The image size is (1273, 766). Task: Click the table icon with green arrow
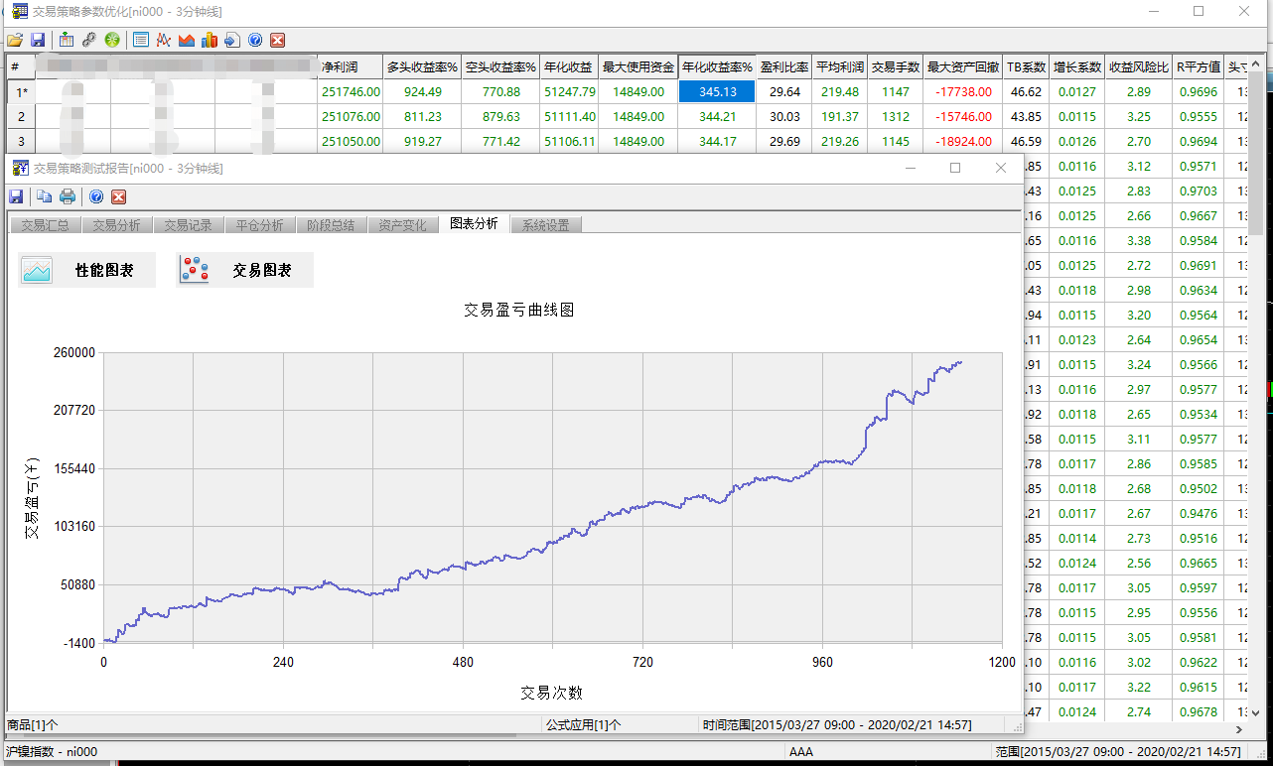coord(66,40)
